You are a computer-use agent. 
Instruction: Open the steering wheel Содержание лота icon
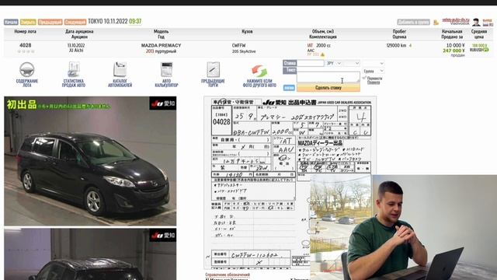pyautogui.click(x=27, y=69)
